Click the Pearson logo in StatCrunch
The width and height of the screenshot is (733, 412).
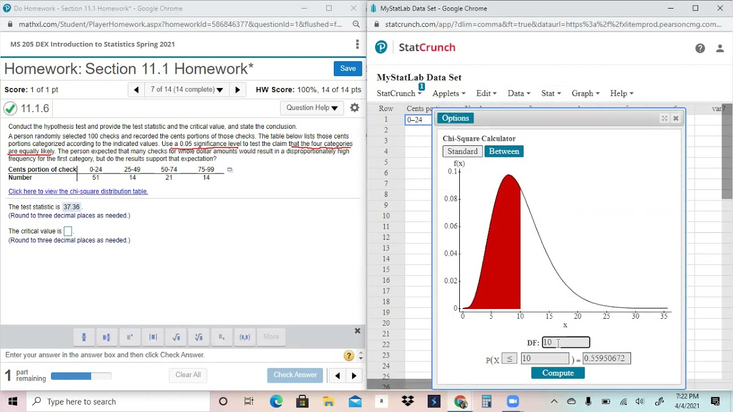pos(381,47)
